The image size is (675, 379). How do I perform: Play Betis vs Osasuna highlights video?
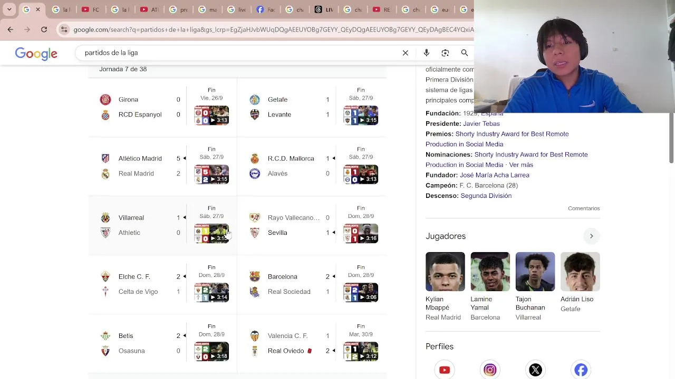point(211,352)
